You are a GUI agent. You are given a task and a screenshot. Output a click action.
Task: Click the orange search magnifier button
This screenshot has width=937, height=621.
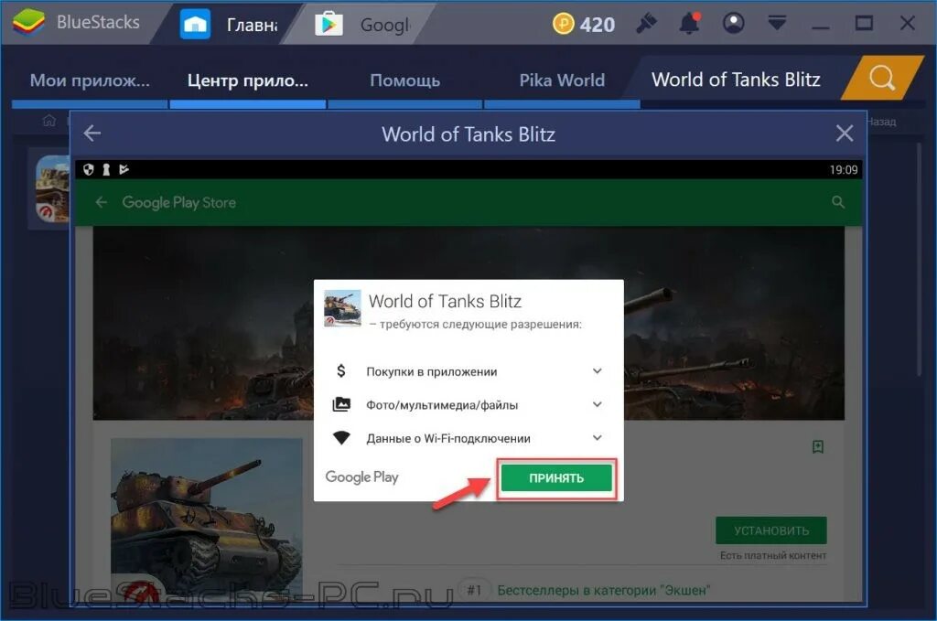coord(882,78)
